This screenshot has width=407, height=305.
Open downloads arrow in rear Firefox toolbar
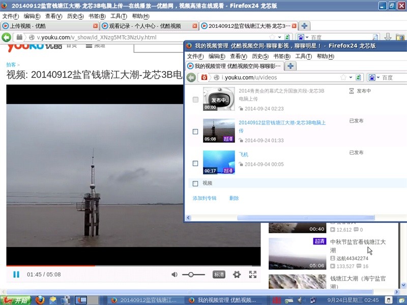[388, 37]
